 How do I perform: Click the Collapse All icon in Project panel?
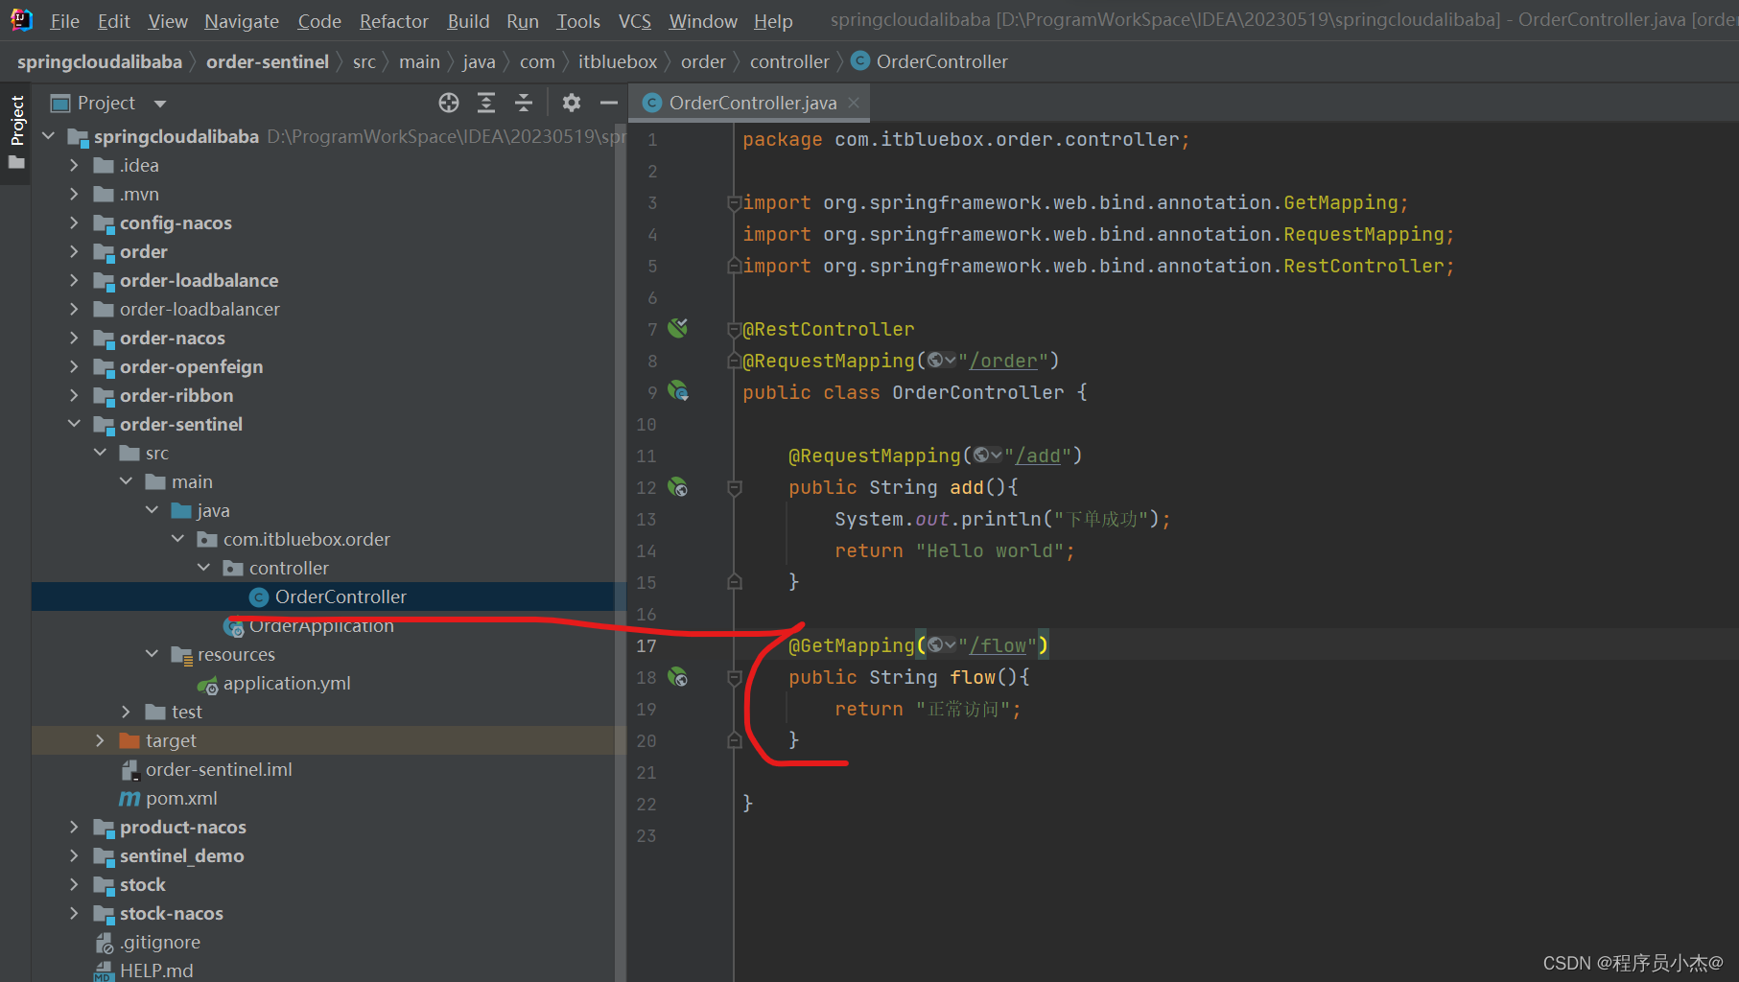pyautogui.click(x=524, y=103)
